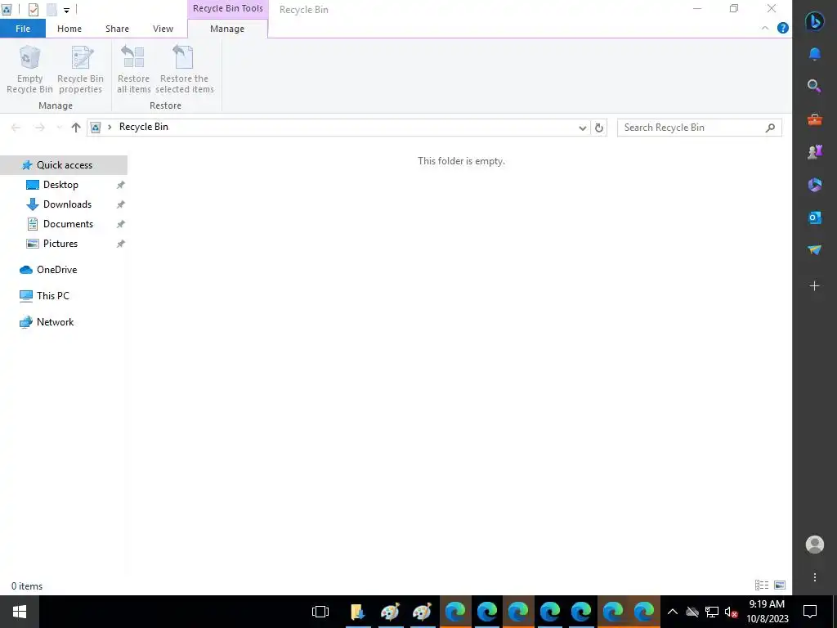Image resolution: width=837 pixels, height=628 pixels.
Task: Open Recycle Bin properties
Action: tap(81, 70)
